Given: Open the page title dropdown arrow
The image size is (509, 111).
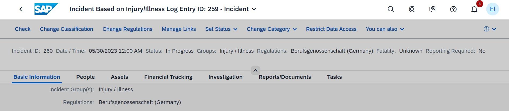Looking at the screenshot, I should click(x=254, y=9).
